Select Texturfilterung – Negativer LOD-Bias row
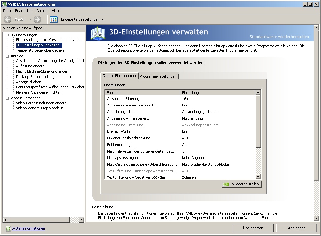The height and width of the screenshot is (236, 321). pos(180,177)
